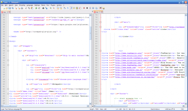188x111 pixels.
Task: Click the right pane vertical scrollbar thumb
Action: 186,66
